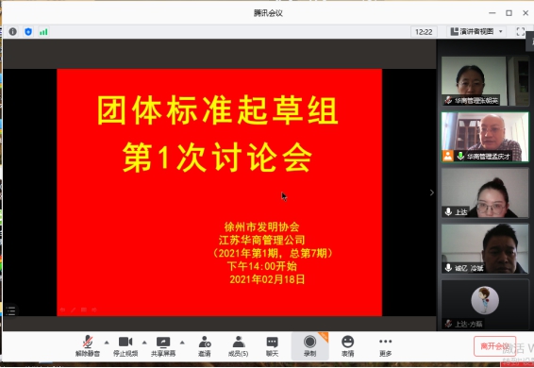
Task: Check the green network signal icon
Action: click(43, 32)
